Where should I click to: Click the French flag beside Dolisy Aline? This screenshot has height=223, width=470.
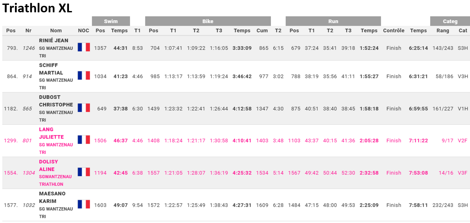84,172
